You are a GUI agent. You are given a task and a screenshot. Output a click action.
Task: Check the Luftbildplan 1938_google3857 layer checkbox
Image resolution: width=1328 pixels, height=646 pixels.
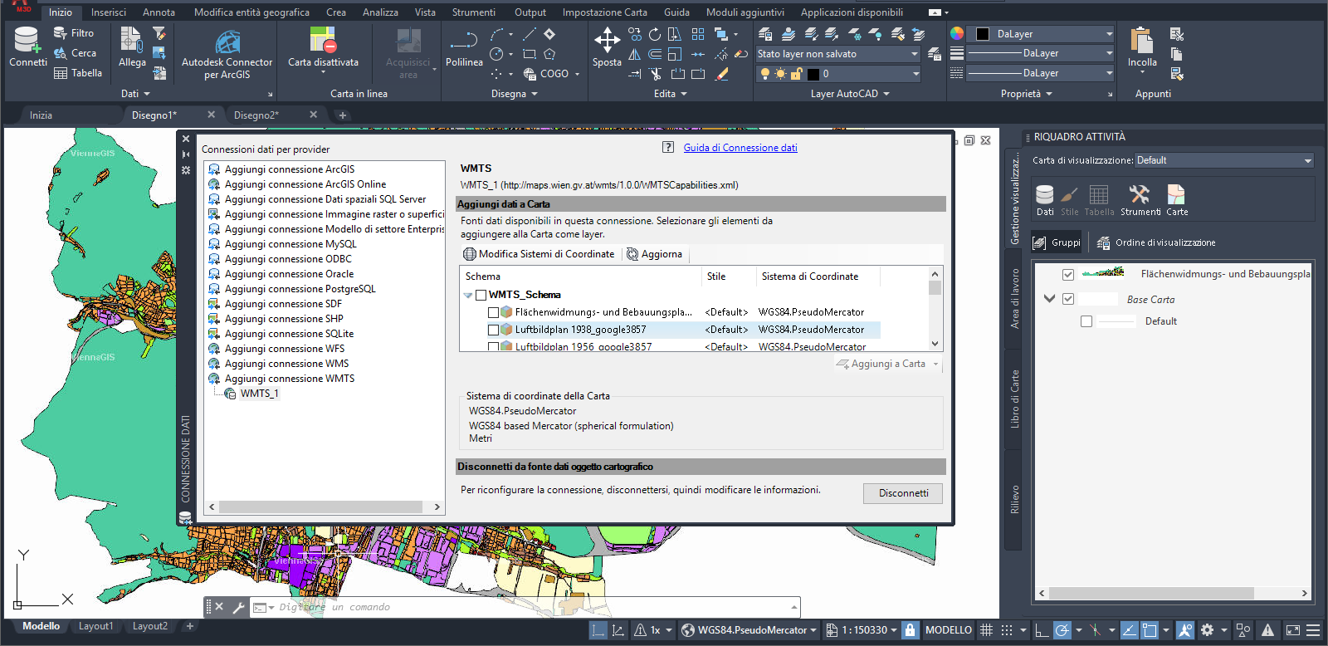[x=494, y=330]
